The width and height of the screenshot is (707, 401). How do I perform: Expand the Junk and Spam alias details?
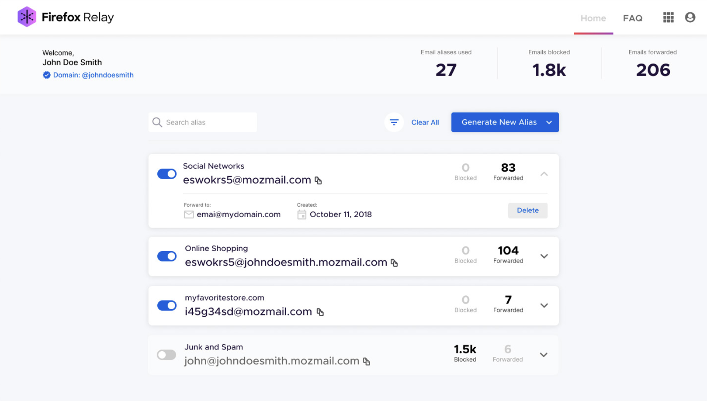(x=543, y=355)
